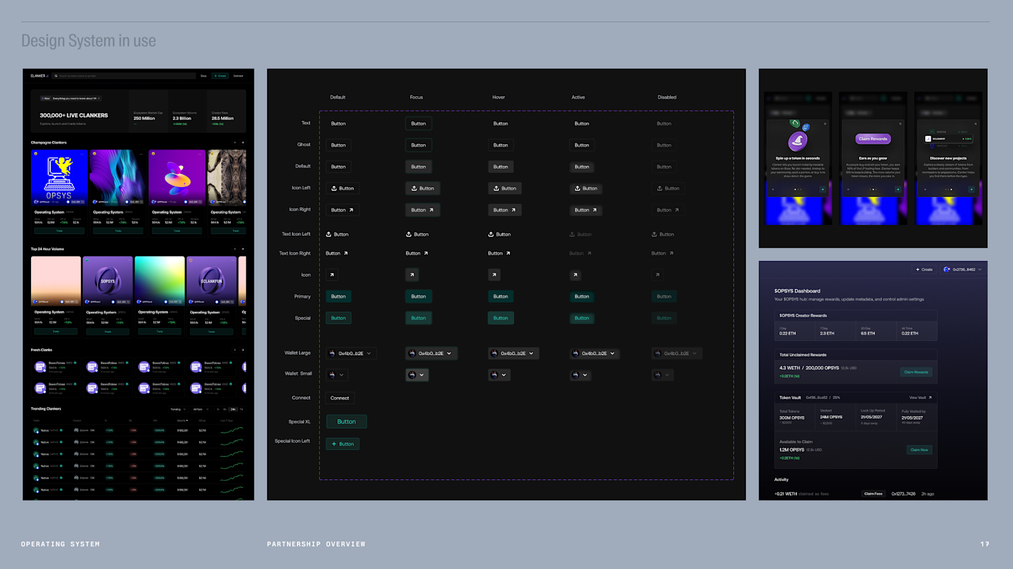Sort Trending Clankers by the Volume column
Screen dimensions: 1013x569
(x=182, y=420)
